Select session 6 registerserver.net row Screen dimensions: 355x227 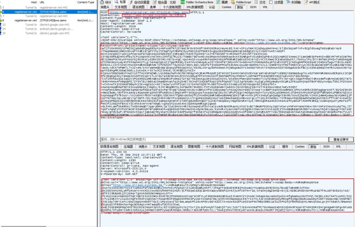tap(49, 12)
